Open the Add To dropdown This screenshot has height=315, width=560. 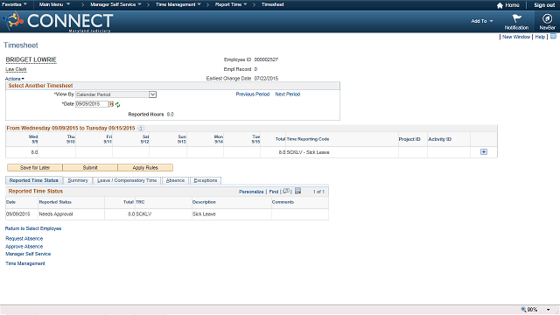[x=482, y=21]
